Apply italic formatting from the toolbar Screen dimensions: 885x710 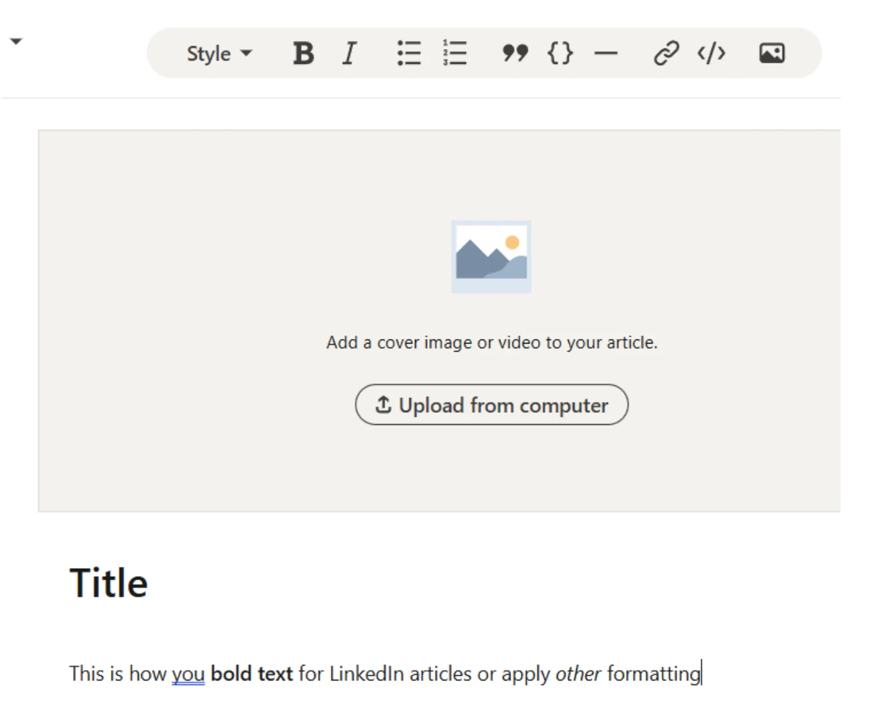(x=349, y=53)
